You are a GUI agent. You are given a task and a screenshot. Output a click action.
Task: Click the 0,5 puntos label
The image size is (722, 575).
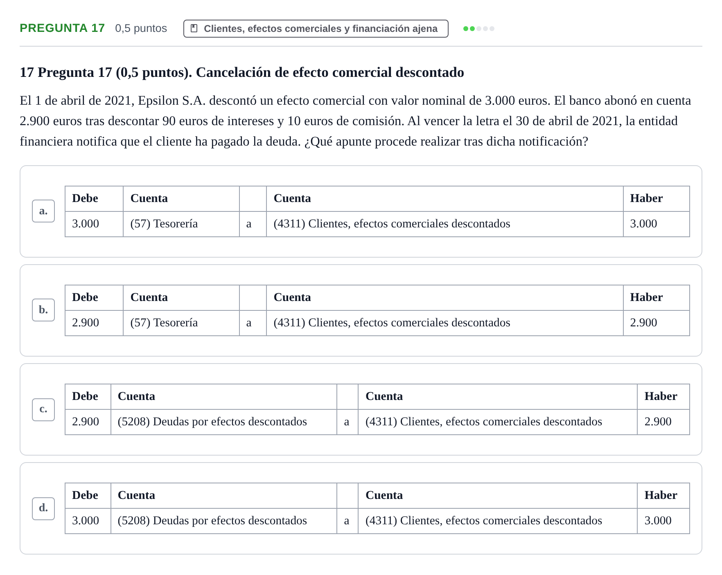(x=141, y=28)
